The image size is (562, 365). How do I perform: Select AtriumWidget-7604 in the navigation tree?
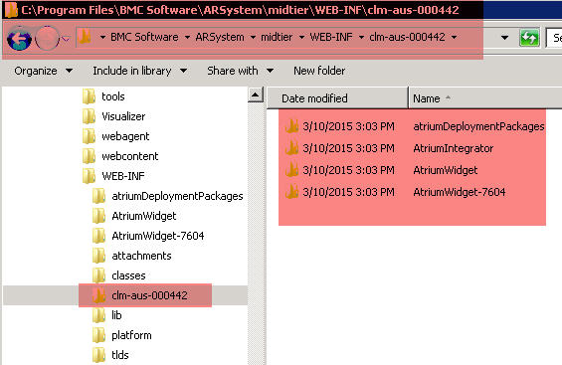[158, 236]
